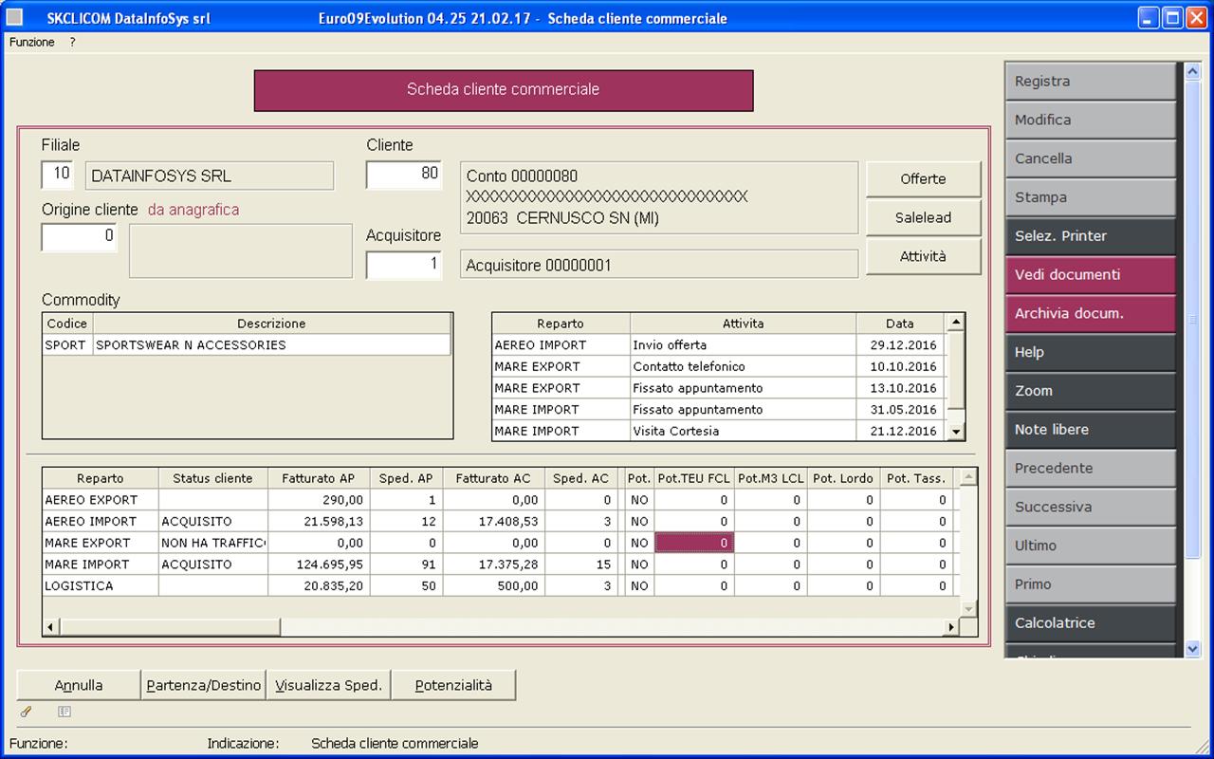Screen dimensions: 1214x759
Task: Click the Partenza/Destino button
Action: click(203, 685)
